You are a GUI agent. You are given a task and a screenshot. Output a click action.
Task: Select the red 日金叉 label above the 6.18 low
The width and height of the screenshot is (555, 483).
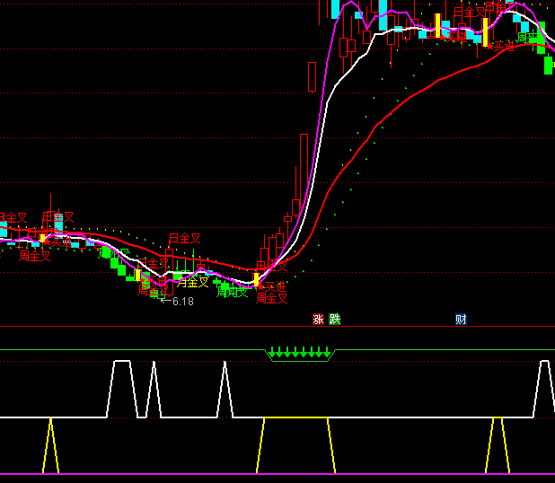pos(184,239)
